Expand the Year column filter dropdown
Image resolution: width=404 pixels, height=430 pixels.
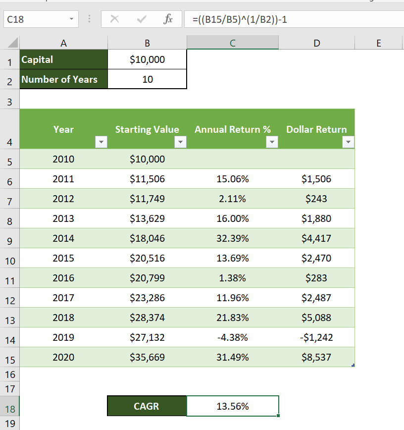coord(101,142)
